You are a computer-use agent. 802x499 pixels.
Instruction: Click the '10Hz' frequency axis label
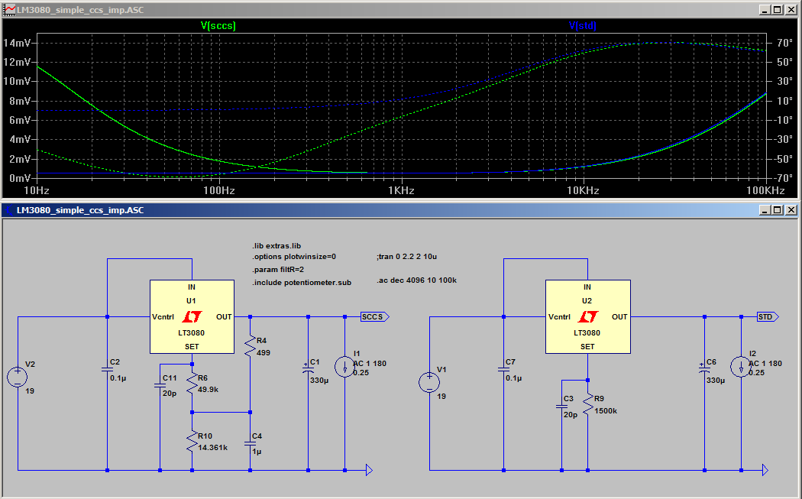(x=37, y=190)
